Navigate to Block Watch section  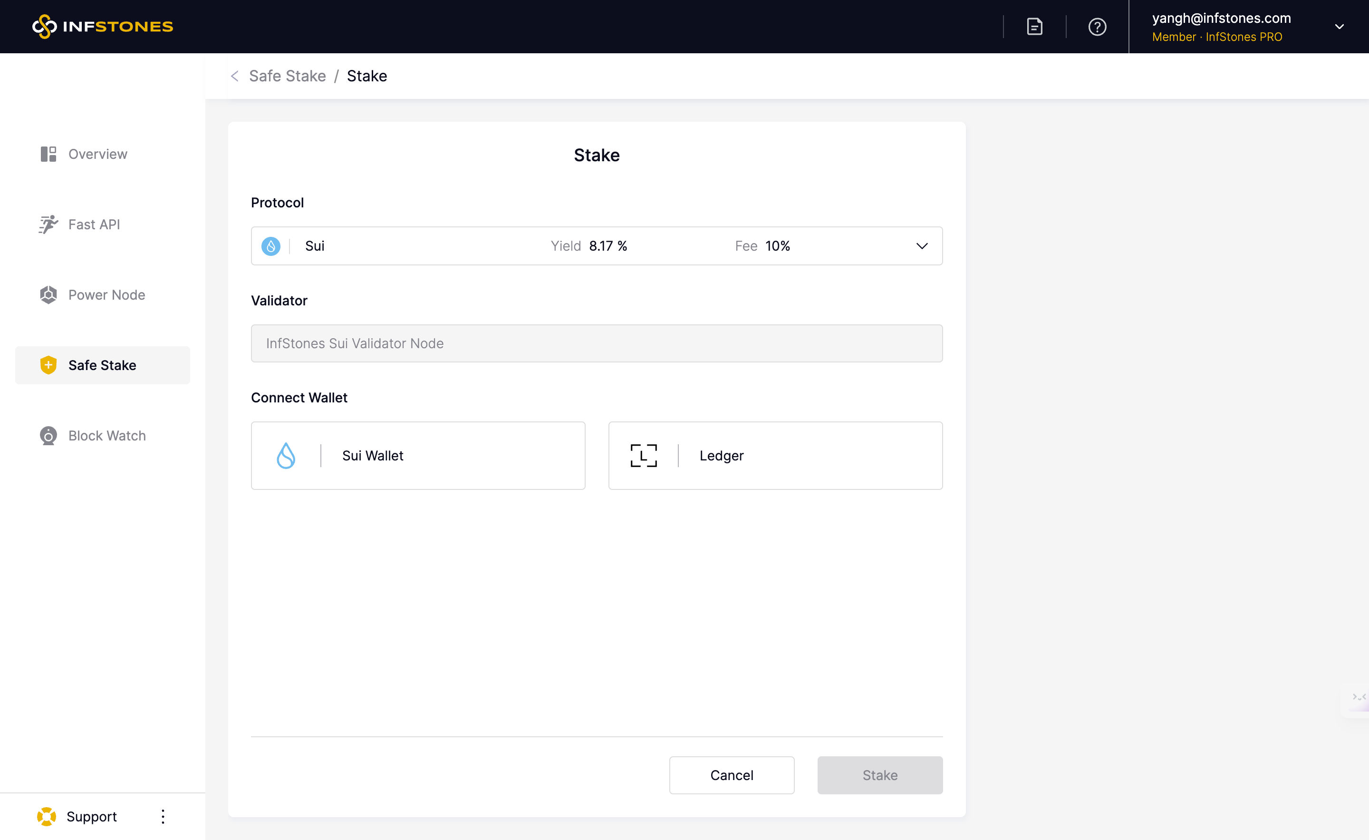pyautogui.click(x=106, y=435)
